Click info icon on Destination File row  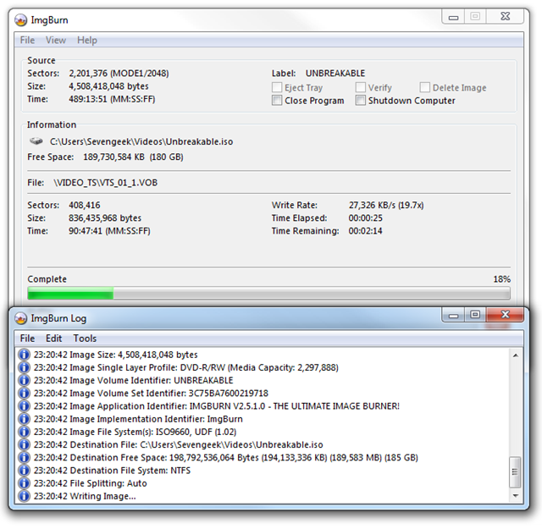[x=24, y=444]
